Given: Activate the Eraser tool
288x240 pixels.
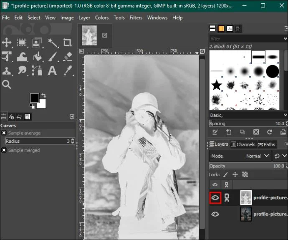Looking at the screenshot, I should [68, 57].
